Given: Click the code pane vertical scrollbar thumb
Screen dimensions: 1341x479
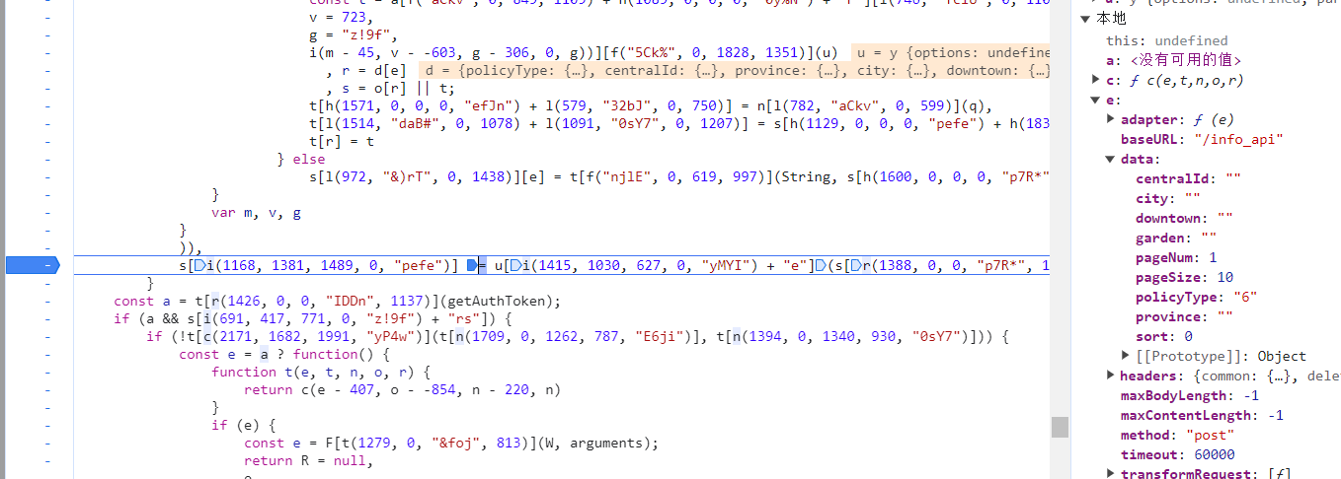Looking at the screenshot, I should coord(1060,427).
